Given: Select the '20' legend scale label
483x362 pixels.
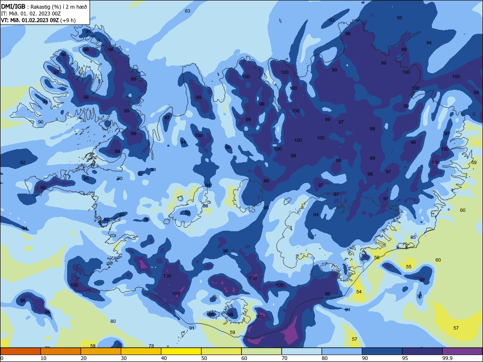Looking at the screenshot, I should click(84, 358).
